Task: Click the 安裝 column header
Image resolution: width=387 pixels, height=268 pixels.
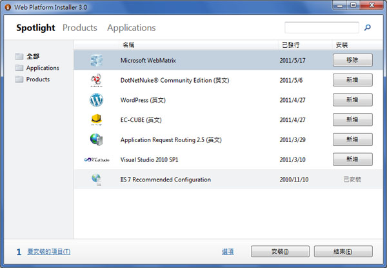Action: pyautogui.click(x=342, y=45)
